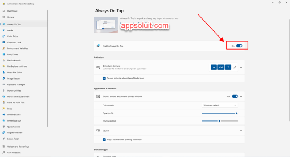Click the Always On Top preview thumbnail
Viewport: 290px width, 157px height.
pos(106,25)
